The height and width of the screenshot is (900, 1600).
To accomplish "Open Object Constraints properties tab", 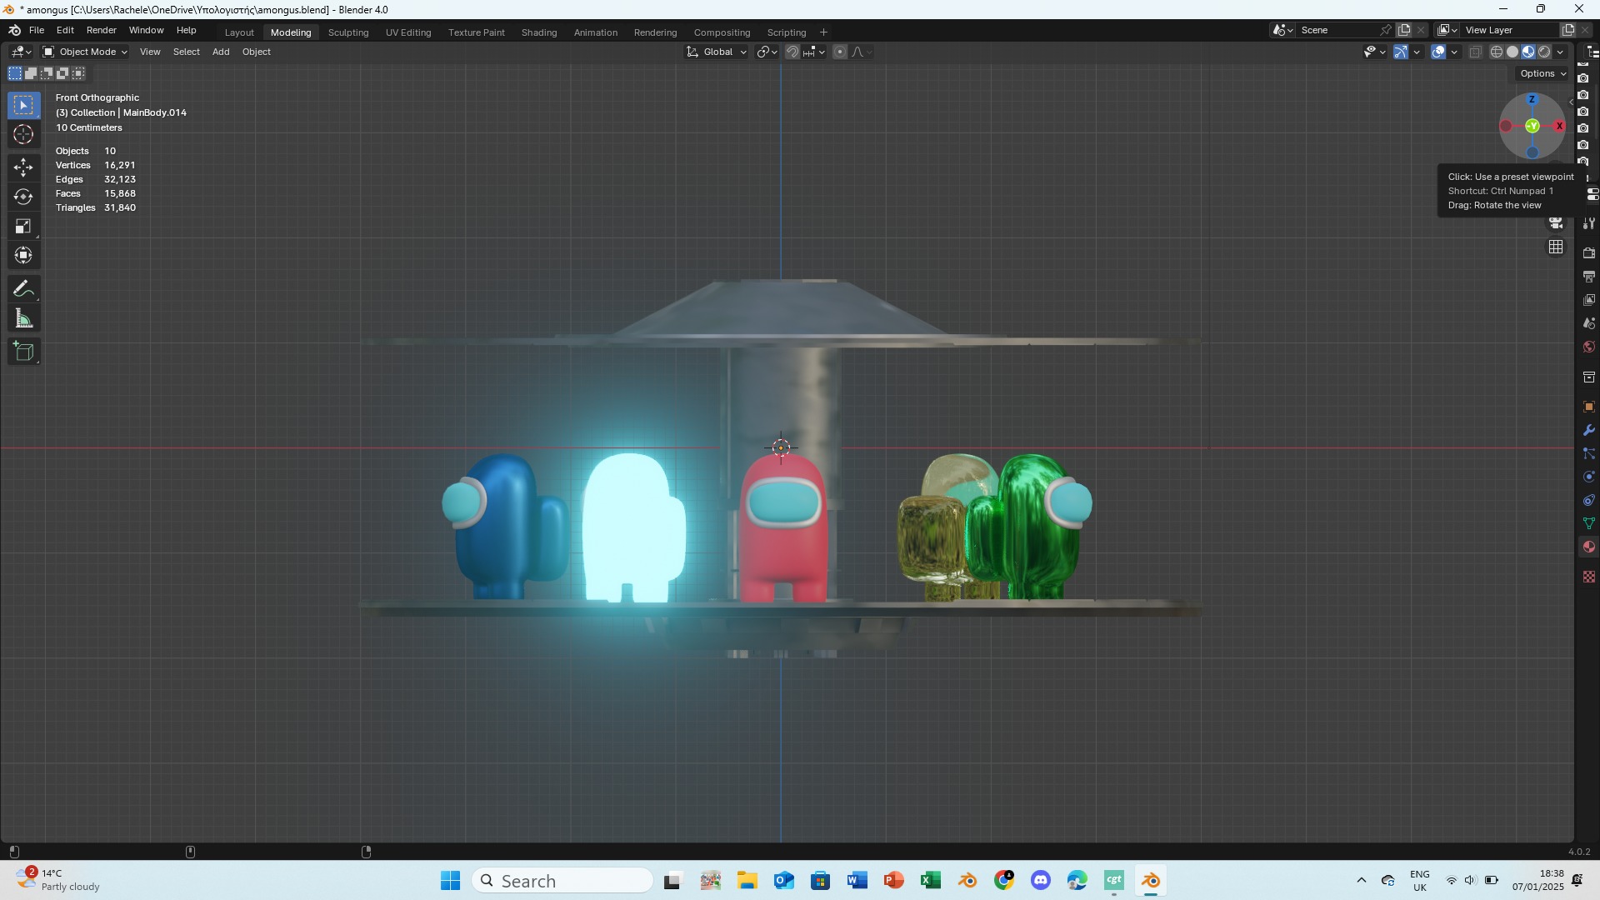I will tap(1589, 500).
